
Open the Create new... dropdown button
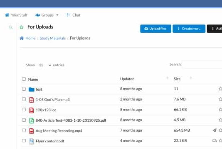189,29
